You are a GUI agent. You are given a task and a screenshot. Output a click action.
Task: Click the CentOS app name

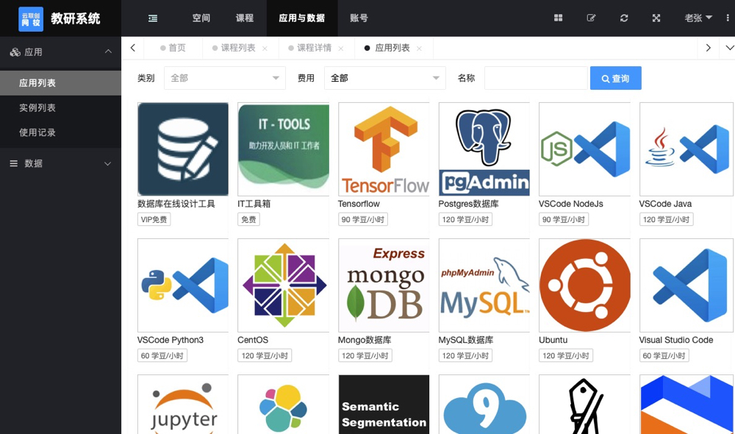point(253,340)
